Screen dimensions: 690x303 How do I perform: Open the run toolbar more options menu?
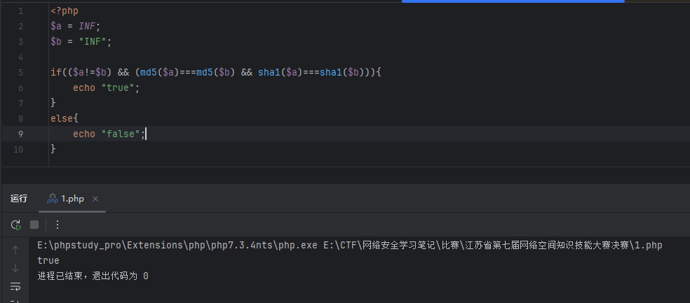(57, 225)
